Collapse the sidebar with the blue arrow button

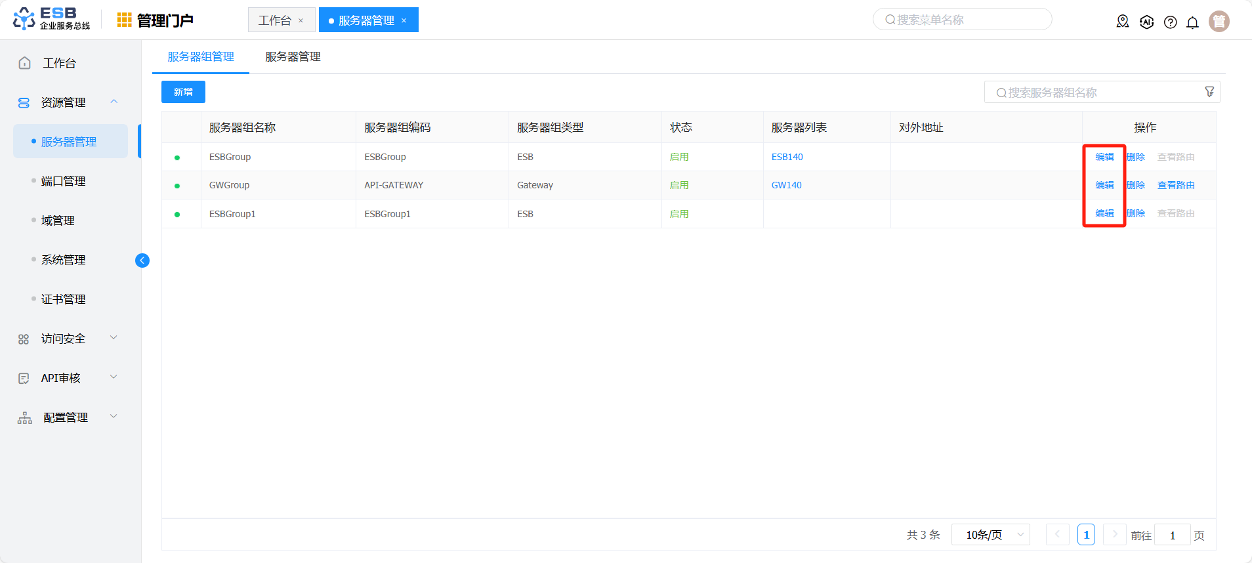coord(142,261)
